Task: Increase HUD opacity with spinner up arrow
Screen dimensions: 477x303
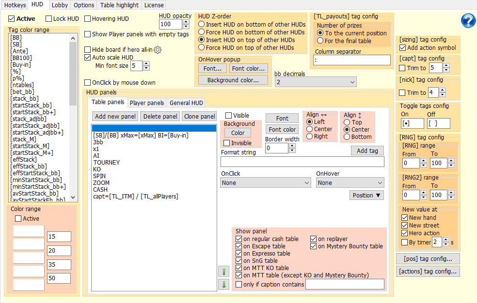Action: (187, 22)
